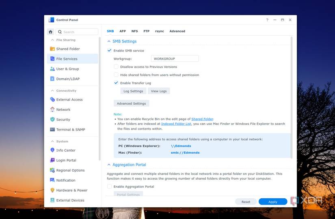
Task: Click the Workgroup input field
Action: [175, 59]
